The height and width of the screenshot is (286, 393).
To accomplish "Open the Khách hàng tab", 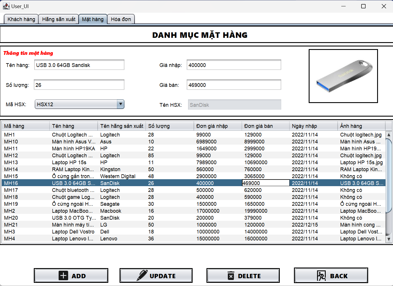I will pos(21,19).
